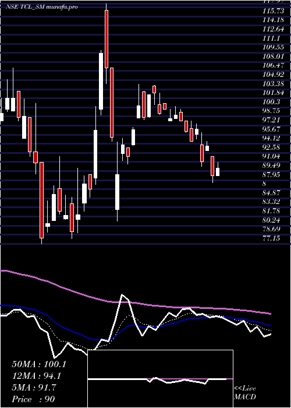
Task: Click the 12MA : 94.1 readout
Action: [37, 376]
